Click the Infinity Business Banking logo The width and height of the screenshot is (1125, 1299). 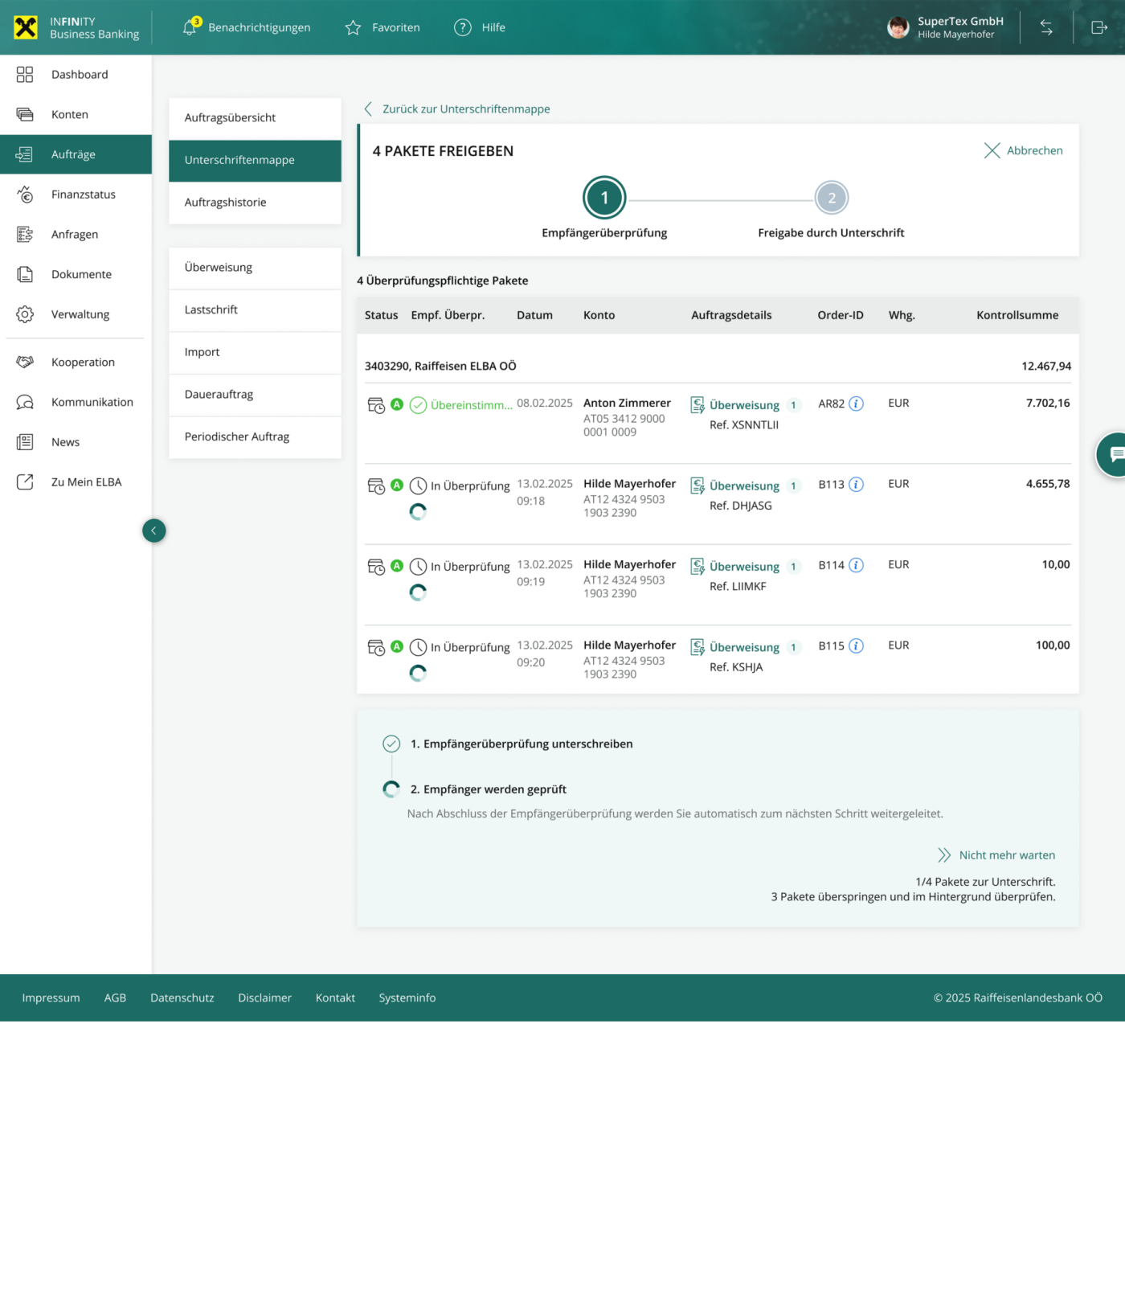coord(76,27)
